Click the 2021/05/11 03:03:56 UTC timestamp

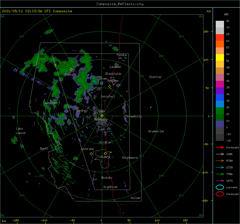[x=37, y=11]
